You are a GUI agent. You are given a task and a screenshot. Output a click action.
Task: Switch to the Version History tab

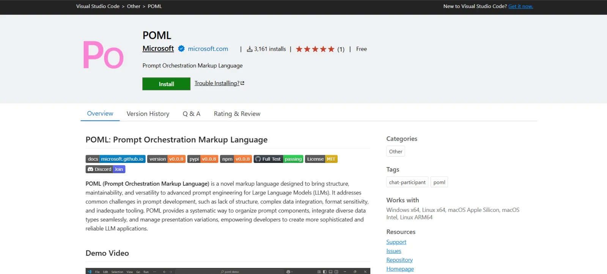point(148,114)
